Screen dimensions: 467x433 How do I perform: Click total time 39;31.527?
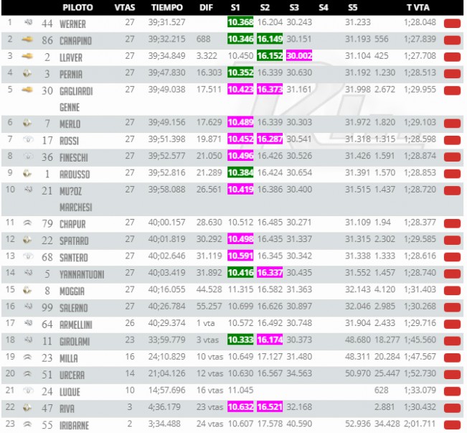[x=166, y=22]
